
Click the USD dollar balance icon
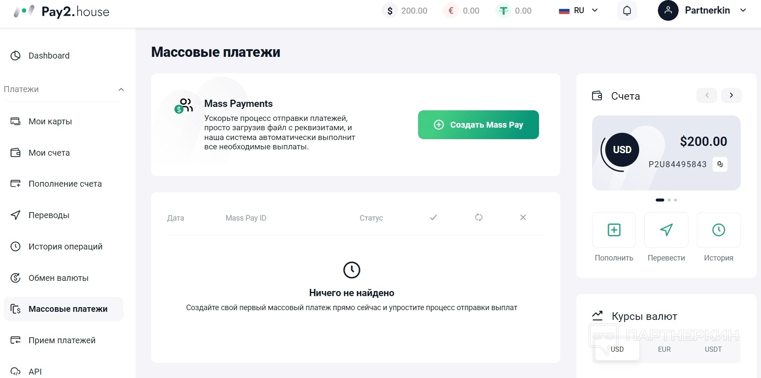[390, 11]
